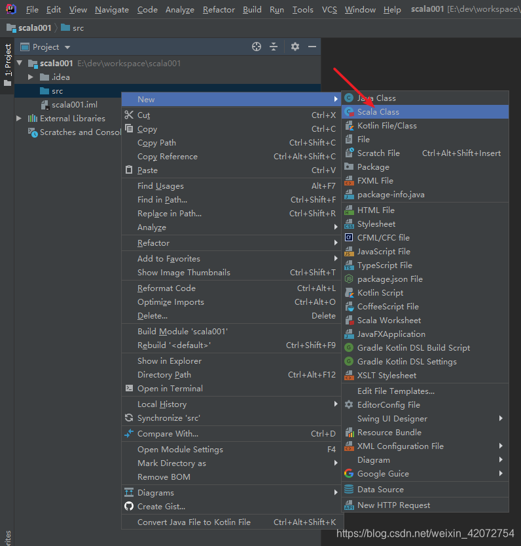
Task: Click the HTML File icon
Action: (349, 210)
